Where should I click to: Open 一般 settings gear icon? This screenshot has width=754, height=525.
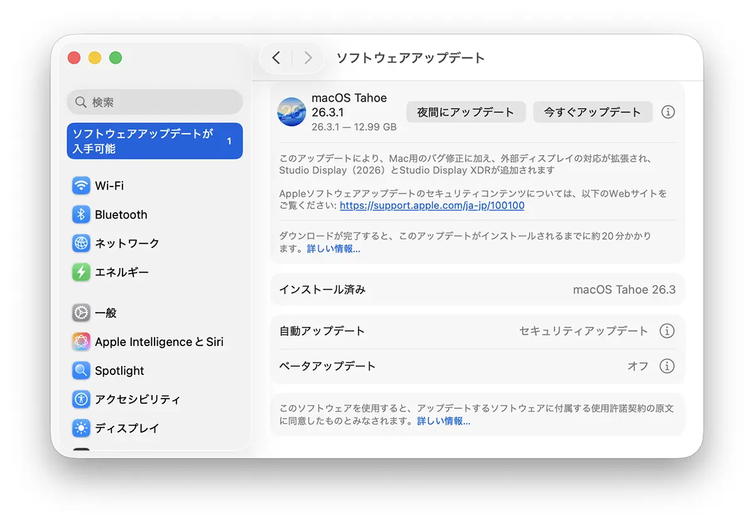(x=80, y=313)
